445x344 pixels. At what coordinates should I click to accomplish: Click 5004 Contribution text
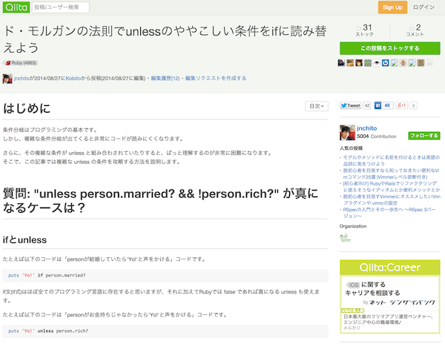click(x=376, y=136)
